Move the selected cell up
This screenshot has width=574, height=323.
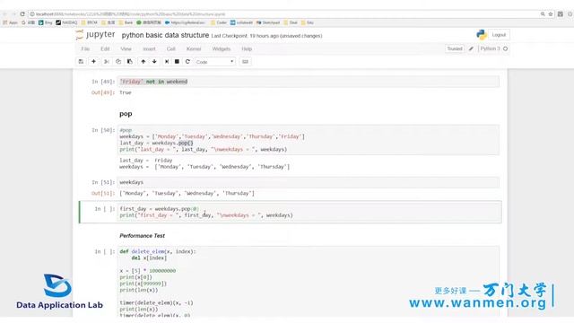click(143, 62)
